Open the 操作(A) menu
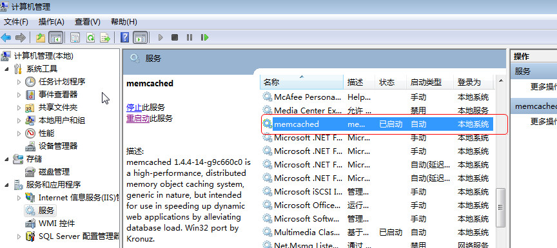 click(52, 22)
